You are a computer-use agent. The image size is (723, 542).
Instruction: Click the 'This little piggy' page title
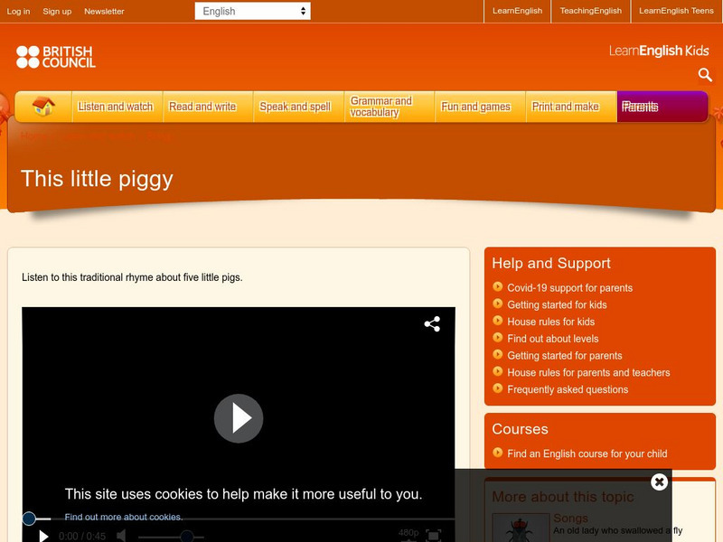click(x=97, y=179)
